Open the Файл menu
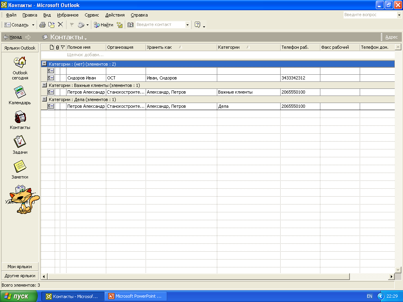Screen dimensions: 403x302 click(11, 15)
